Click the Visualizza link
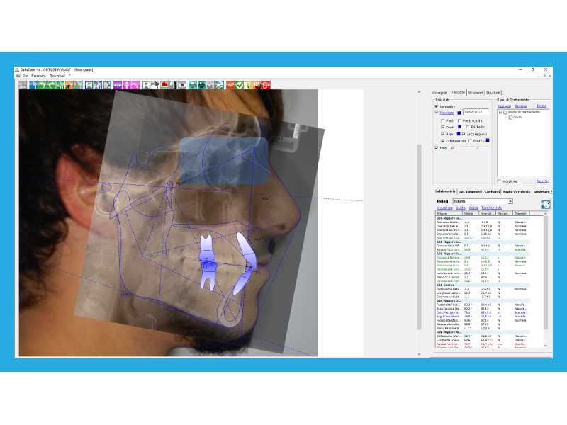 pos(444,208)
